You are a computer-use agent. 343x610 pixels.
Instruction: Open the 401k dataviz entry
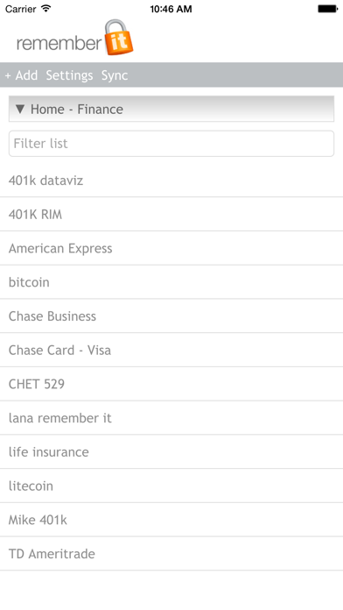tap(171, 181)
